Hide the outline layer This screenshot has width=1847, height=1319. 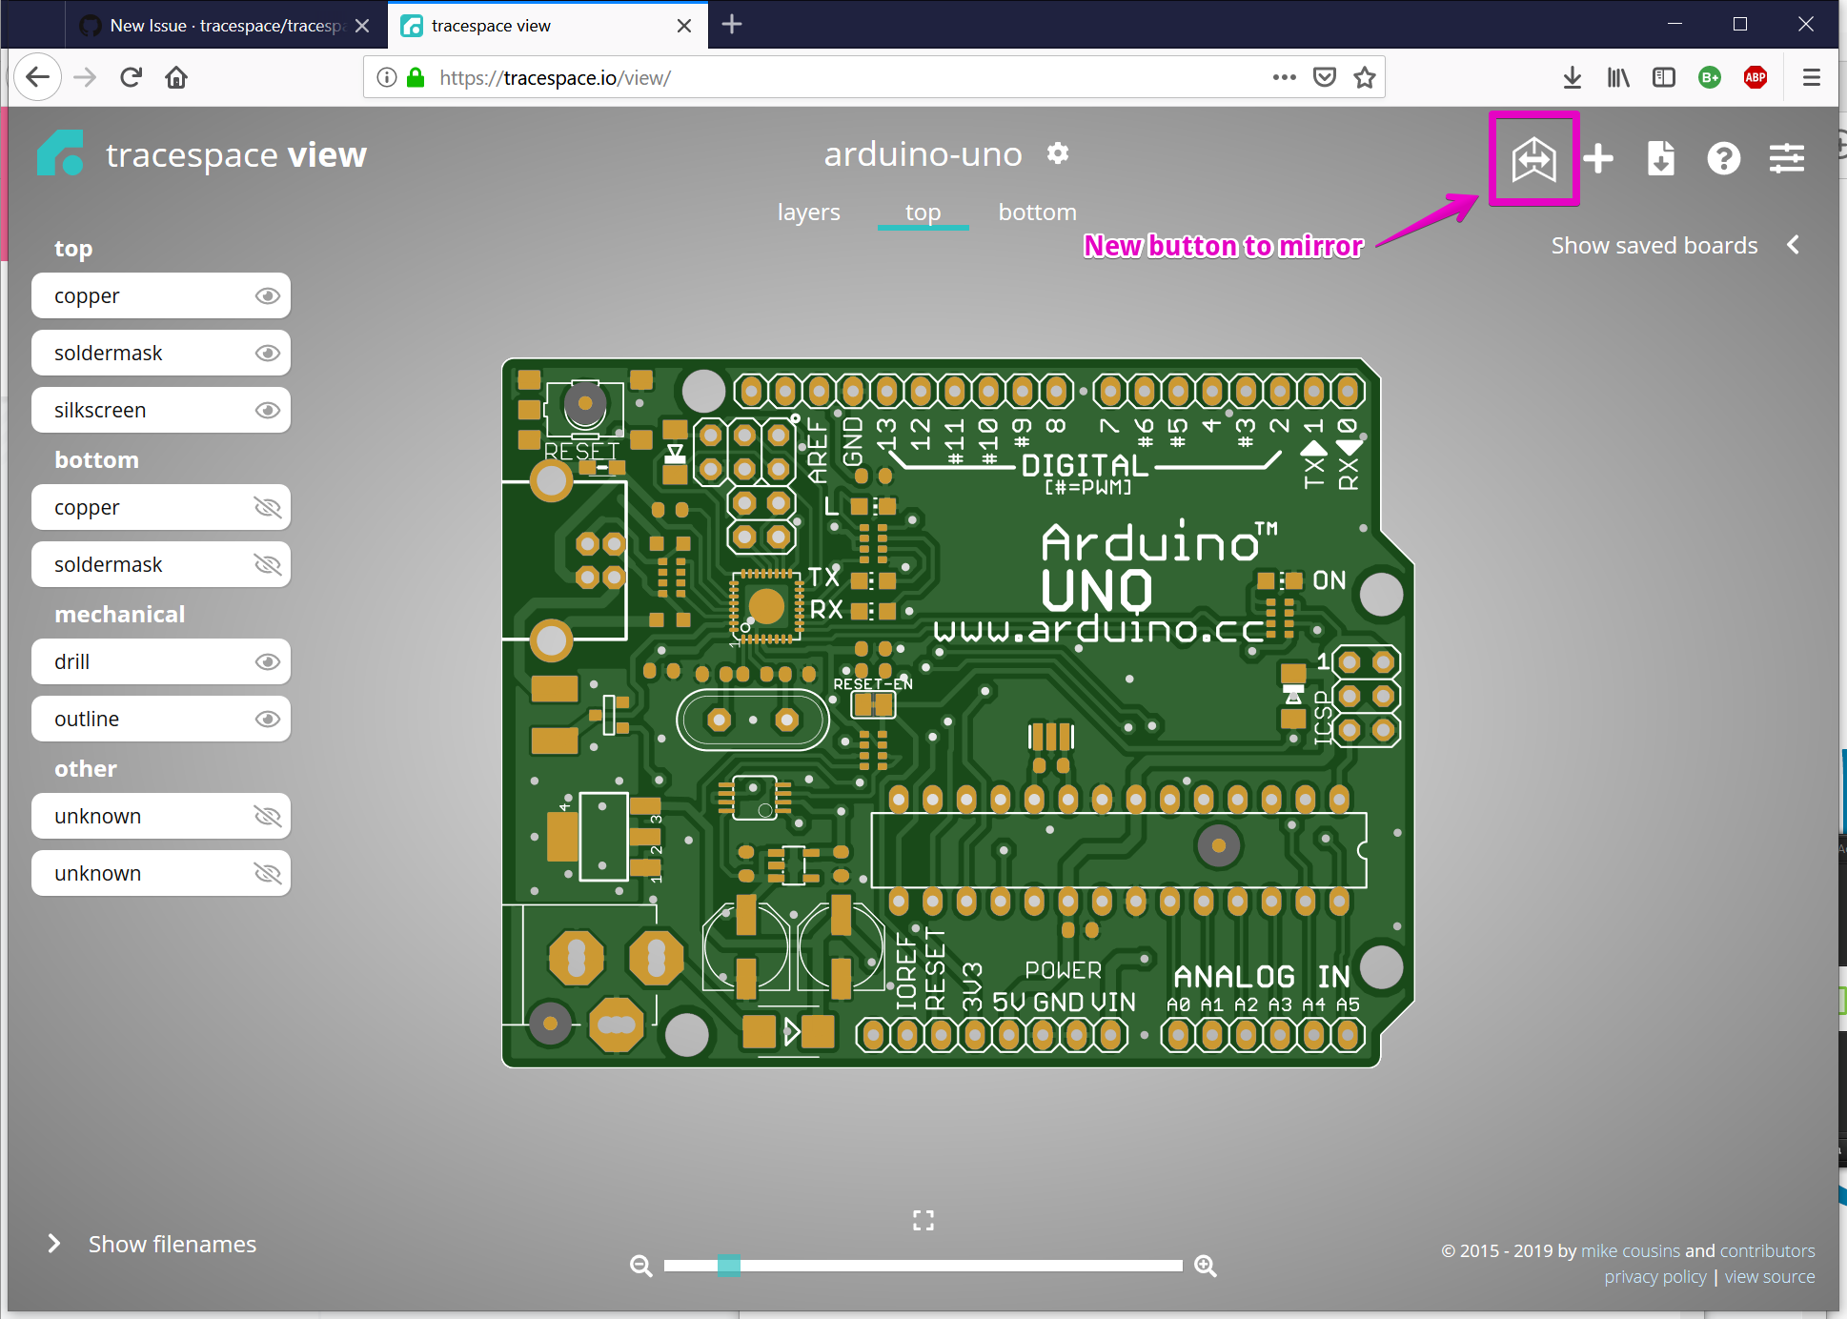tap(268, 719)
